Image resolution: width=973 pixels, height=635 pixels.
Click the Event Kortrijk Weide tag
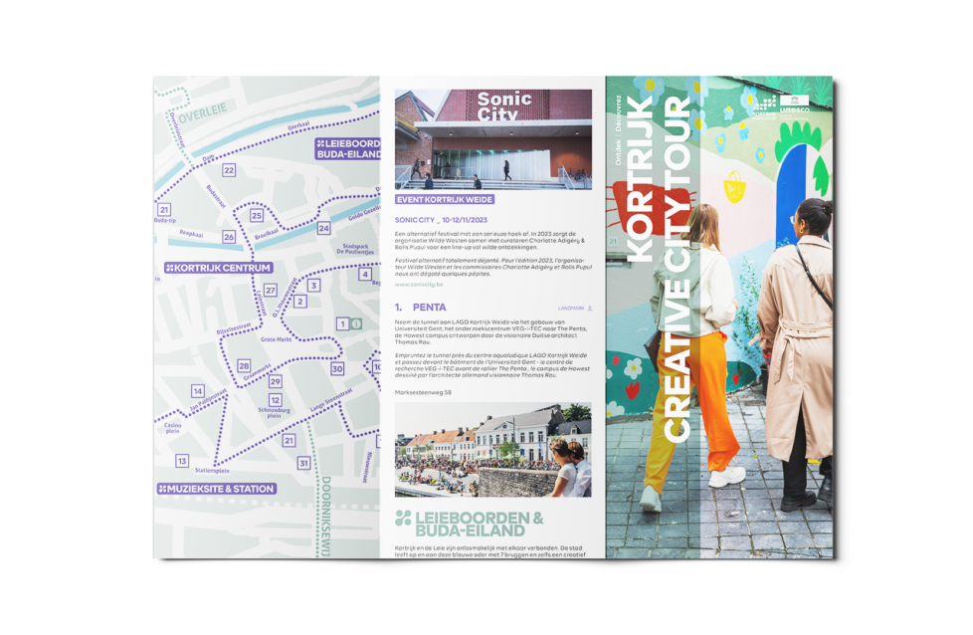tap(445, 200)
